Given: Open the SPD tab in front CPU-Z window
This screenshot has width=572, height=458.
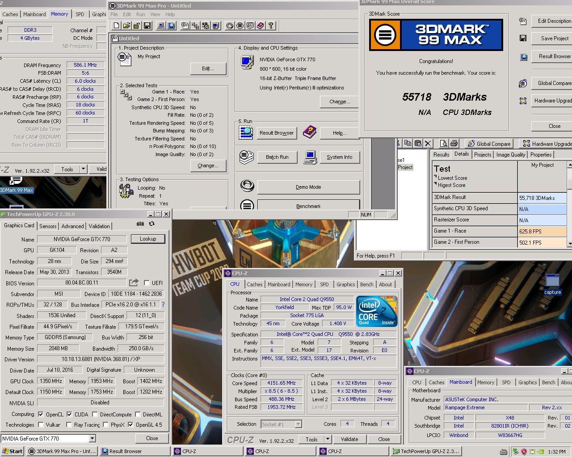Looking at the screenshot, I should point(324,284).
